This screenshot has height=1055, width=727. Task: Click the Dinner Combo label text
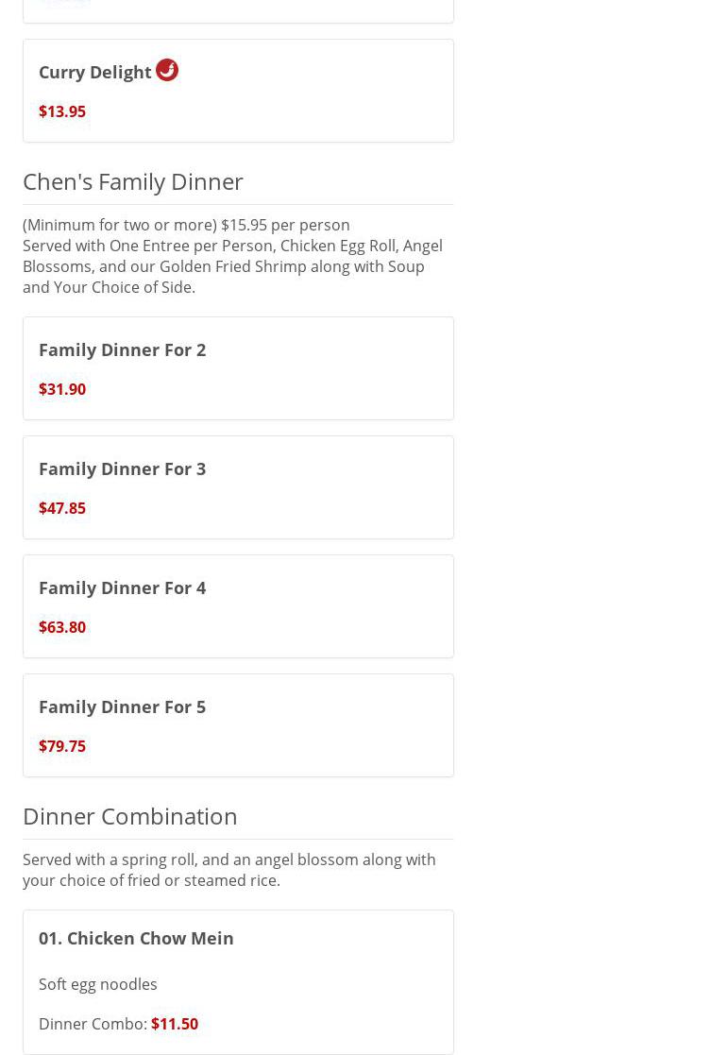pyautogui.click(x=93, y=1024)
